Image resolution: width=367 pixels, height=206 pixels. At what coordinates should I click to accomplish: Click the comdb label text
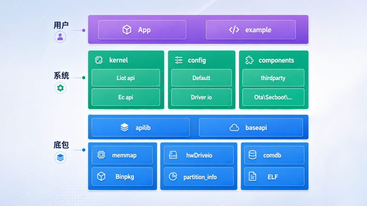click(272, 155)
